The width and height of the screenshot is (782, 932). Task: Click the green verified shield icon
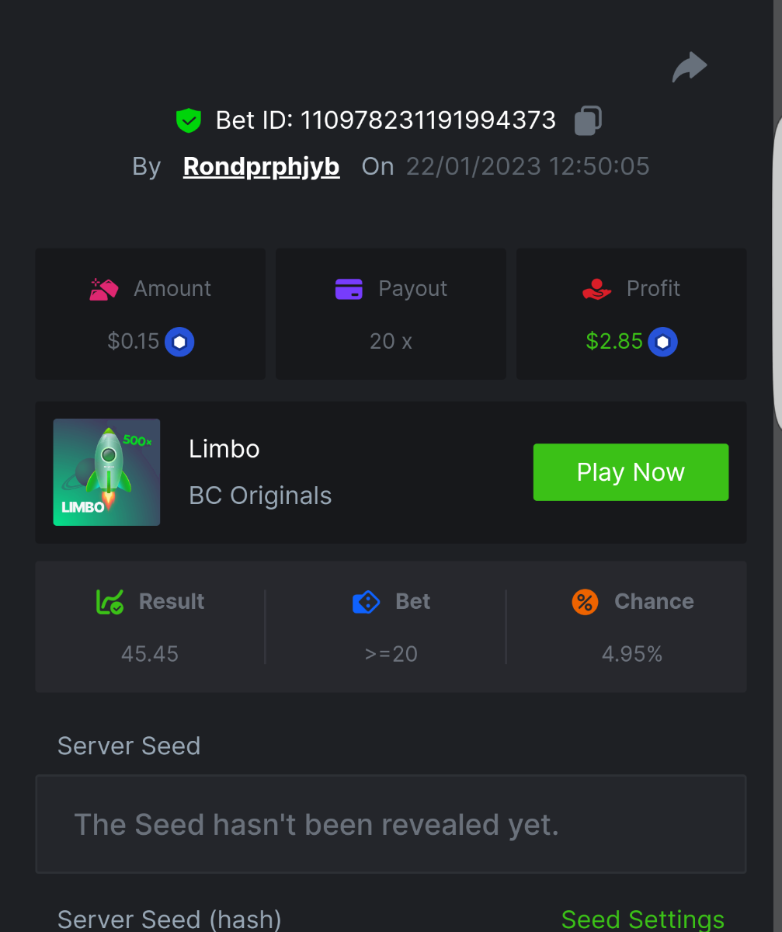point(188,120)
